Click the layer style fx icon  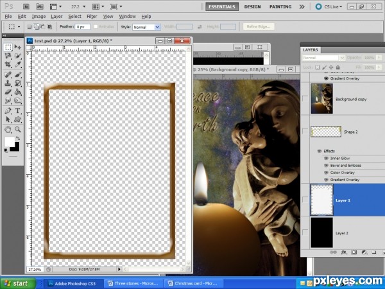click(x=344, y=252)
